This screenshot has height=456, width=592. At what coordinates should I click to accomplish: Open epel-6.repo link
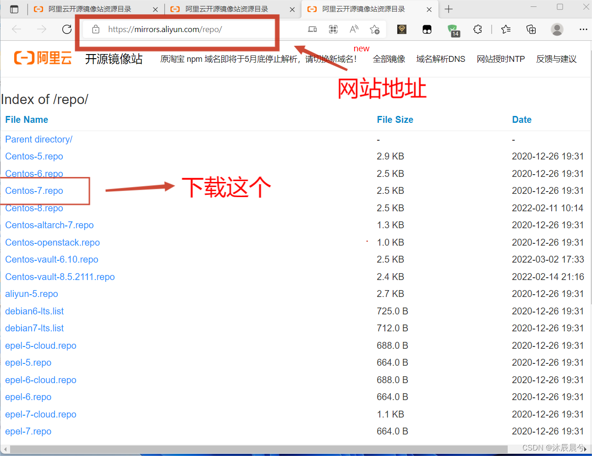tap(28, 397)
